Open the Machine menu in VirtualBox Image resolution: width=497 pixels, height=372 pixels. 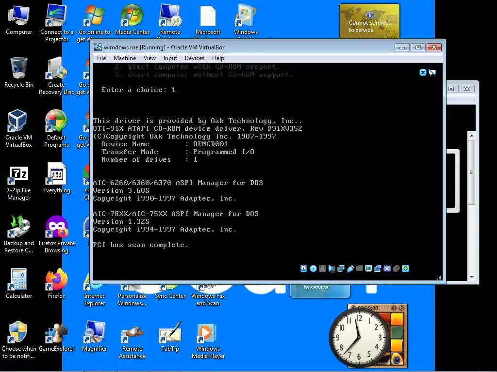point(125,58)
